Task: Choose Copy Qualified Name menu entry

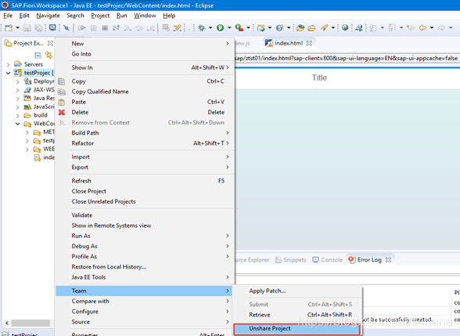Action: pyautogui.click(x=145, y=92)
